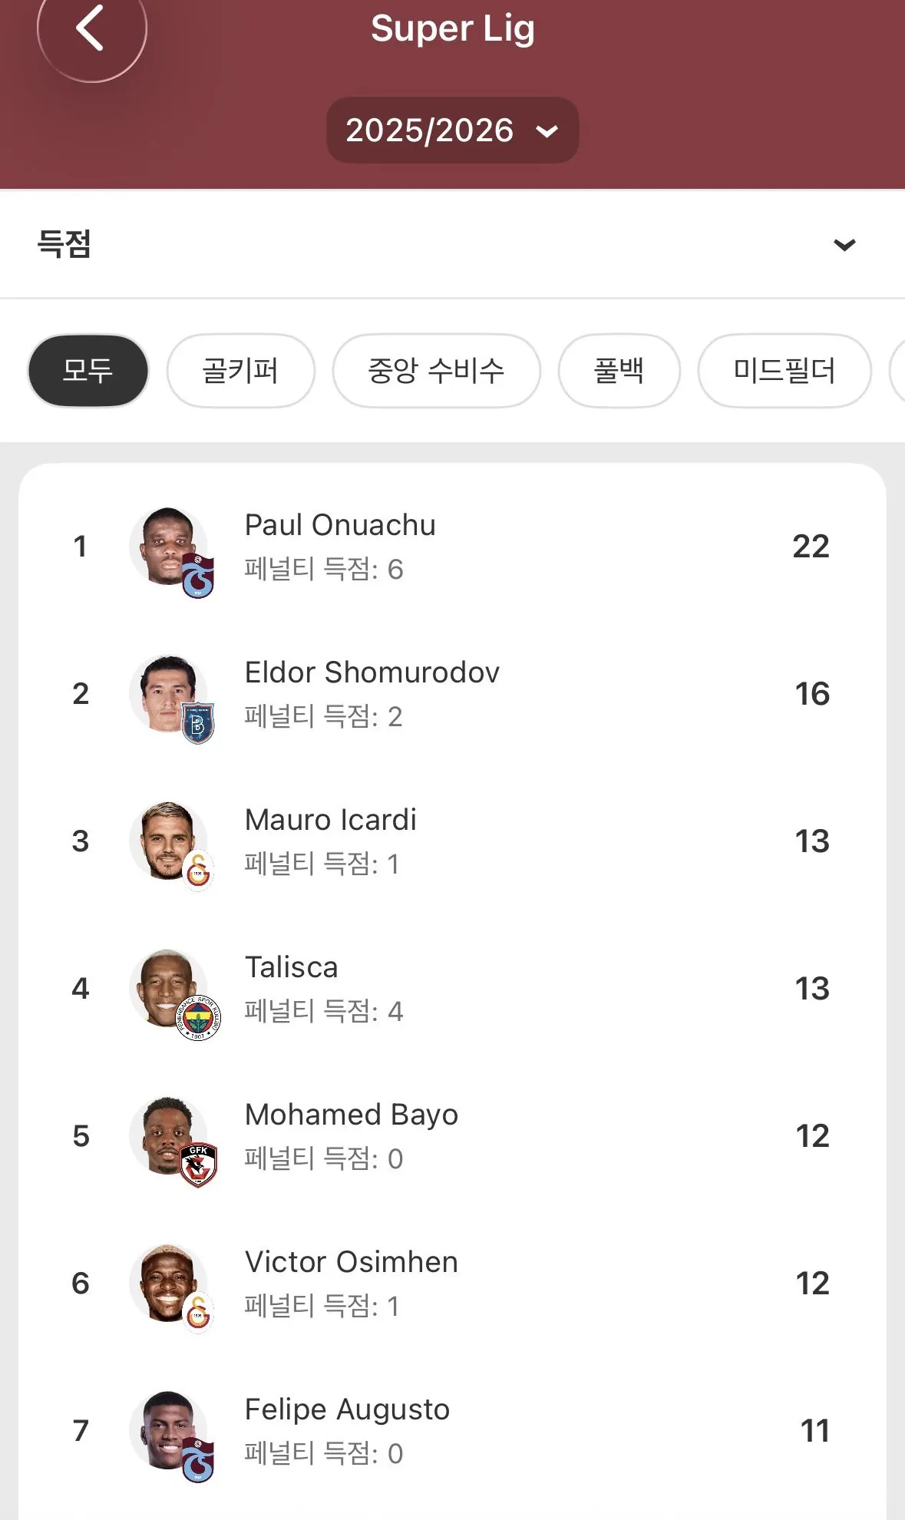Tap Trabzonspor badge on Felipe Augusto
Image resolution: width=905 pixels, height=1520 pixels.
click(x=198, y=1461)
